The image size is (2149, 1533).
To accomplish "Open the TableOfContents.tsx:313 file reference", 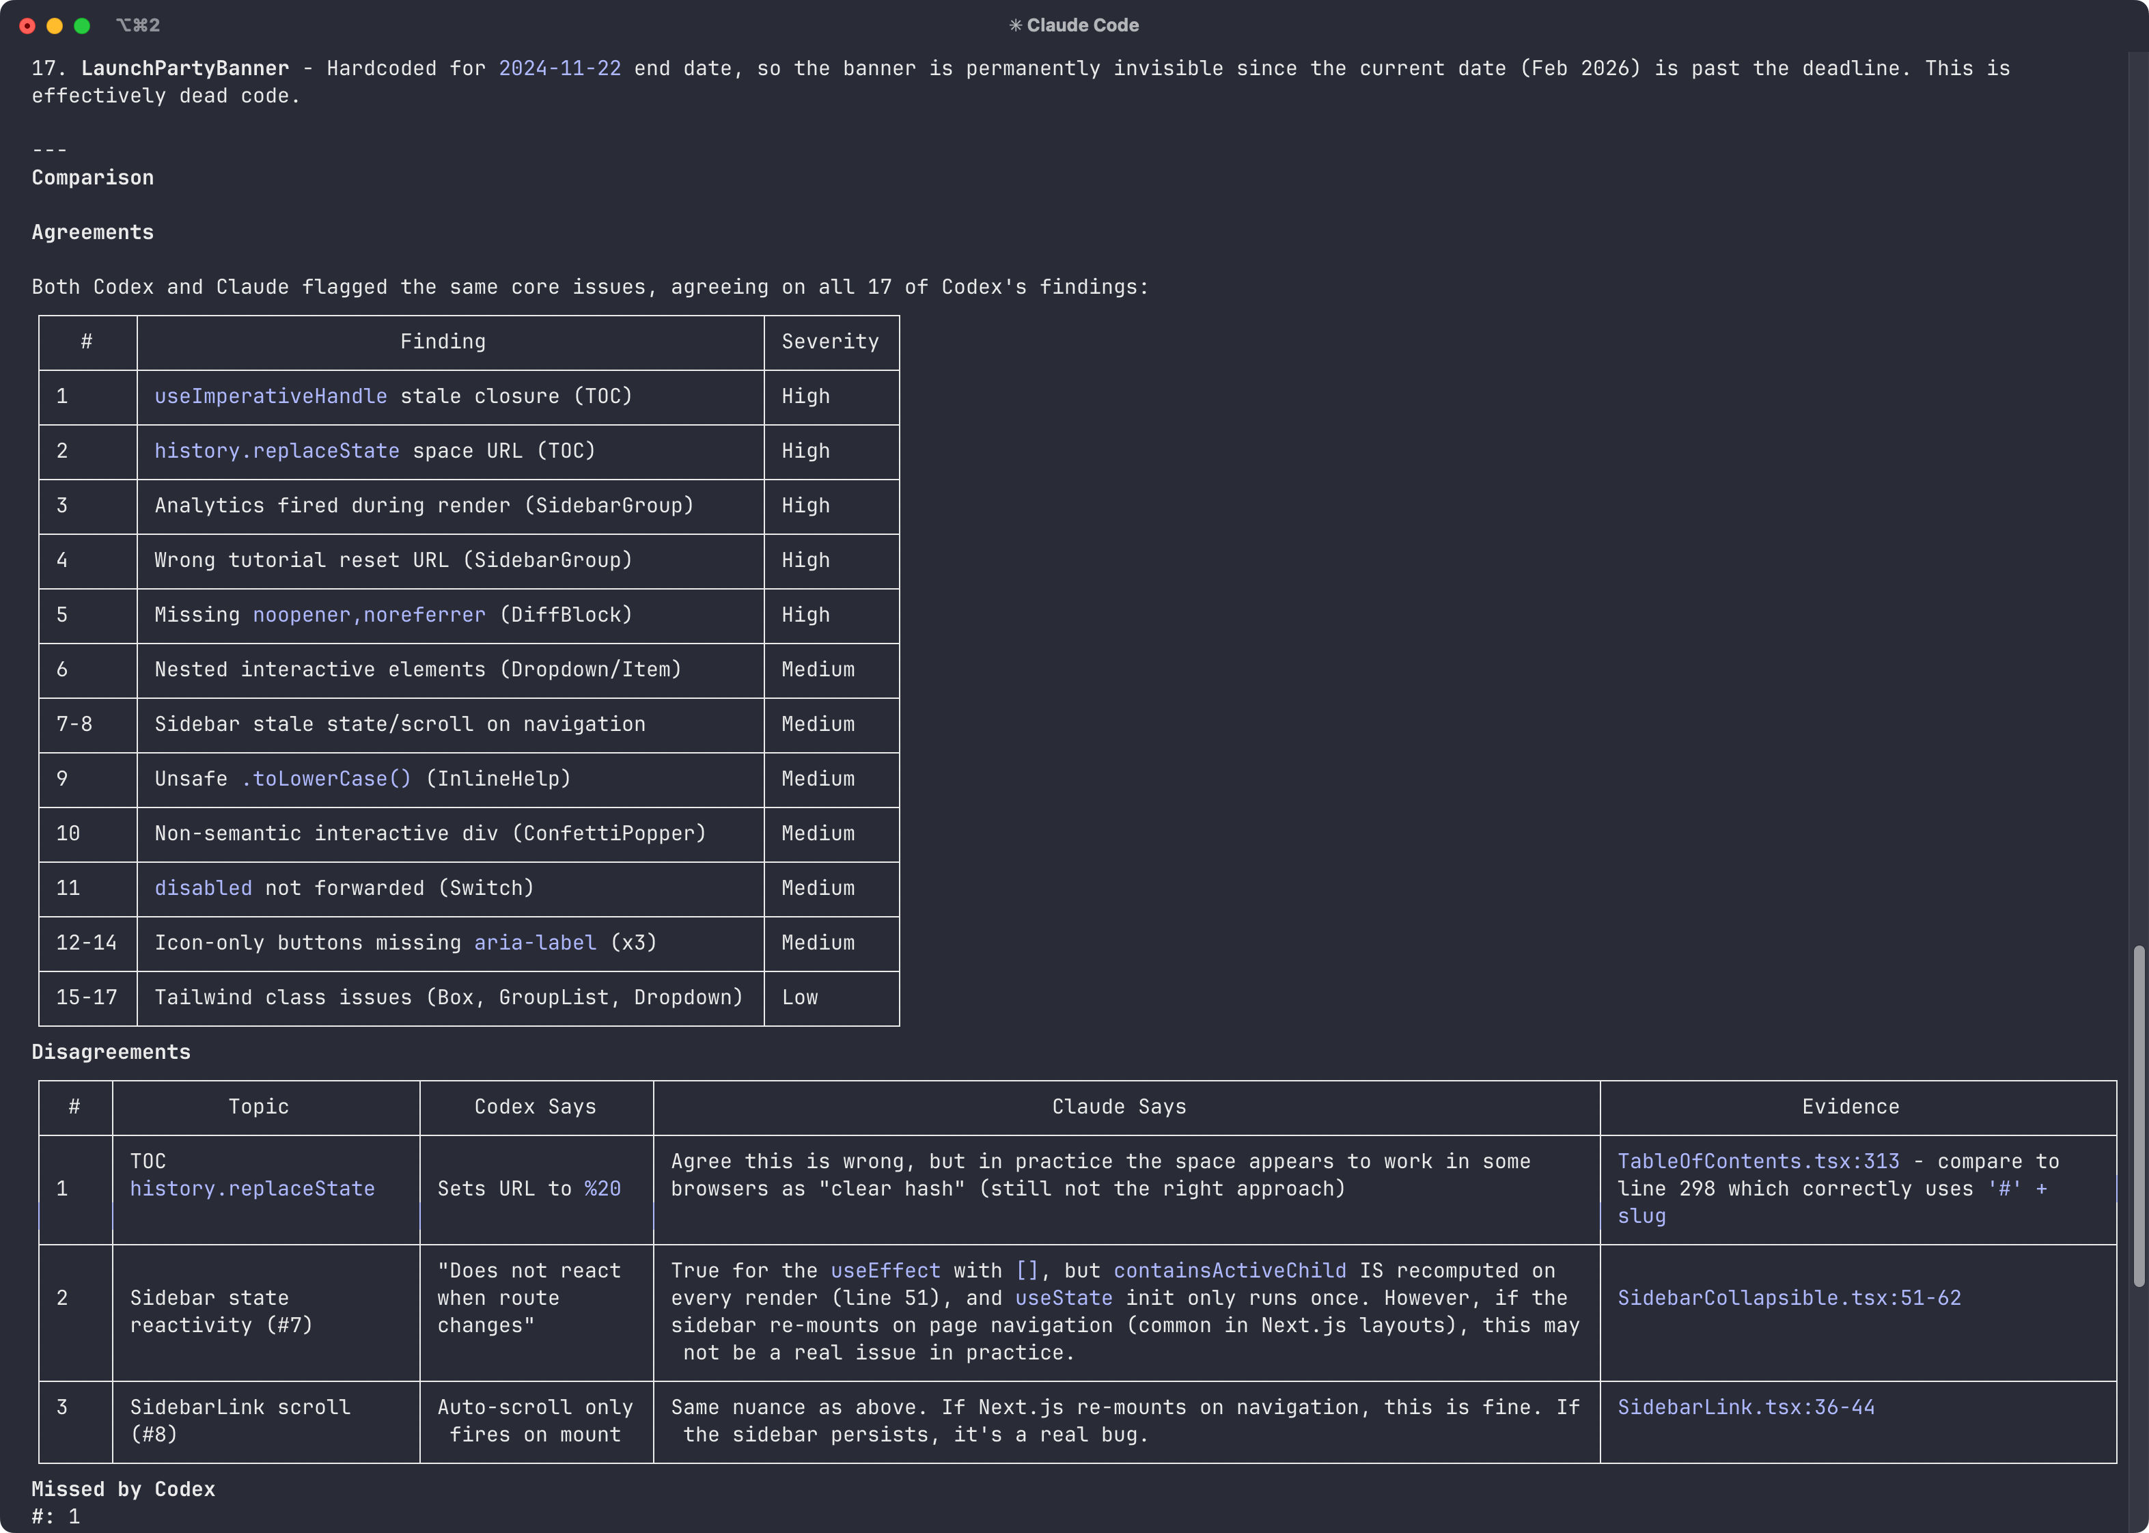I will coord(1758,1161).
